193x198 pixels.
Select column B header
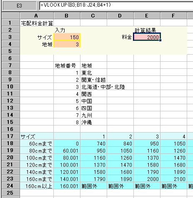(x=67, y=16)
